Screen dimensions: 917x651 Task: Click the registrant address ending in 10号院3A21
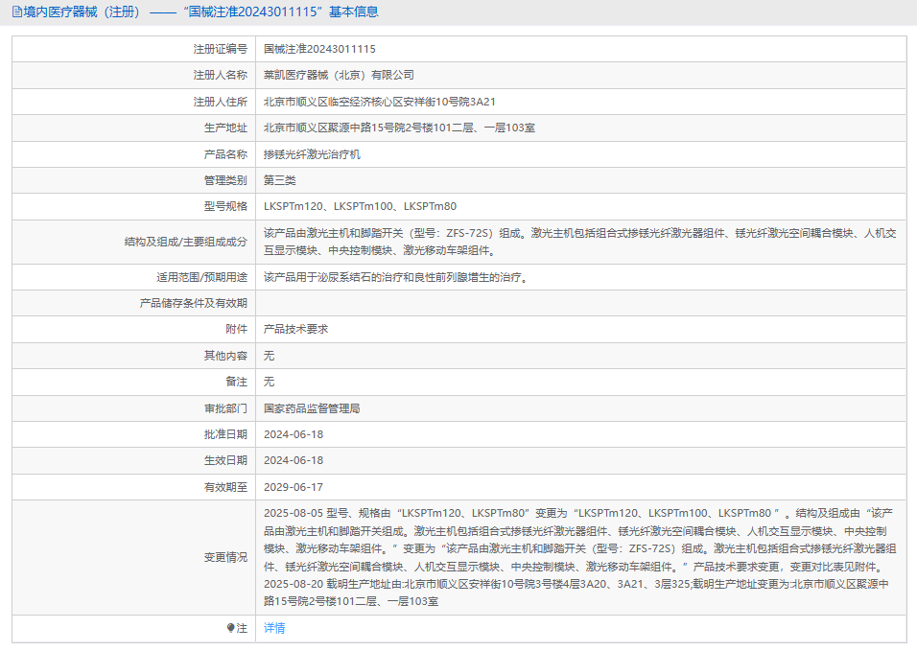point(379,102)
